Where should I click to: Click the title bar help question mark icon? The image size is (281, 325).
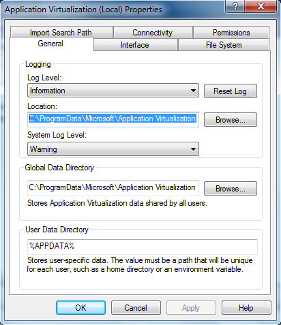click(x=235, y=6)
